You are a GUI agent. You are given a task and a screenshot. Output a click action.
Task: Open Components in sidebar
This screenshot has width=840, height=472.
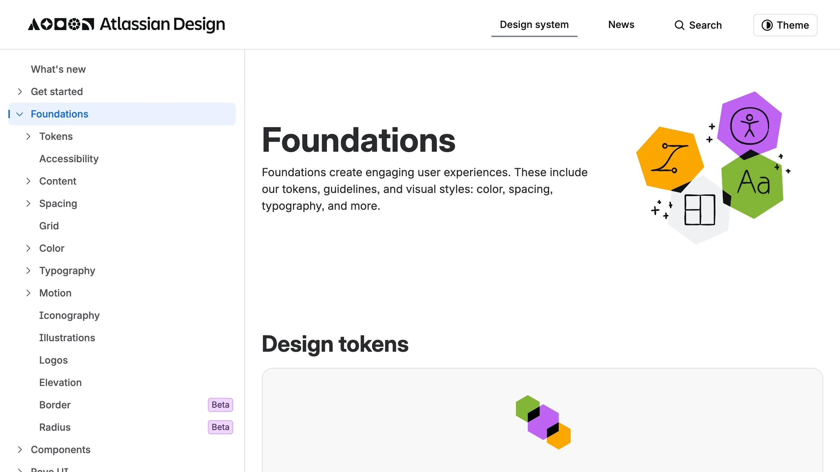61,450
